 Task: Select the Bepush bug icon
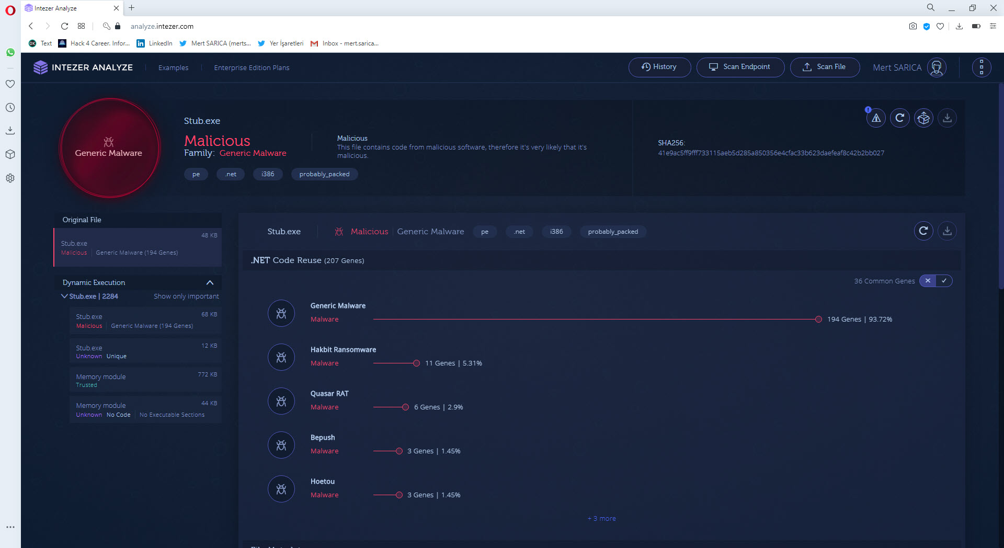(x=281, y=445)
